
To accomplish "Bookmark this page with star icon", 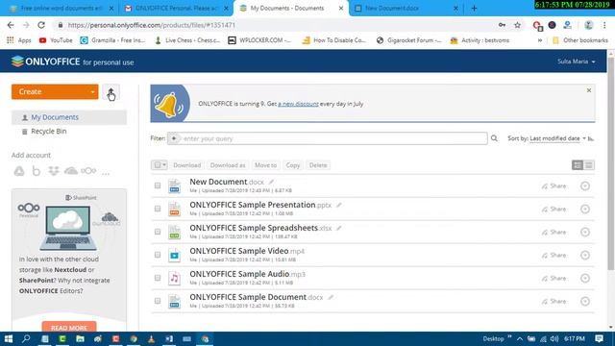I will tap(517, 25).
